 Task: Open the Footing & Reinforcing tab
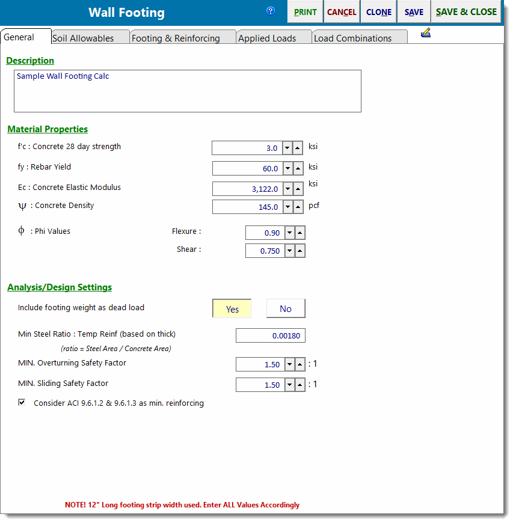(176, 38)
